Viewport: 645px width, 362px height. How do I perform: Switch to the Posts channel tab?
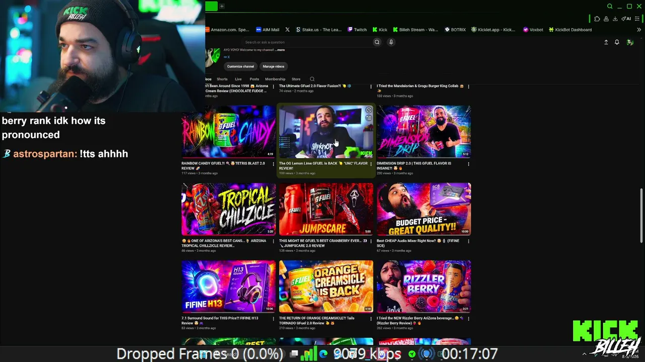click(254, 79)
